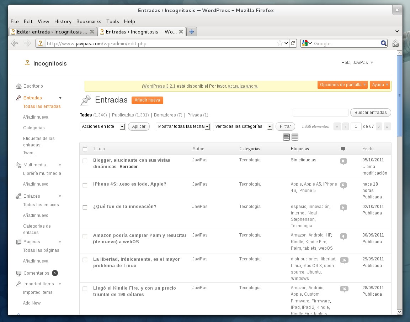
Task: Tick the select-all checkbox in table header
Action: pos(85,149)
